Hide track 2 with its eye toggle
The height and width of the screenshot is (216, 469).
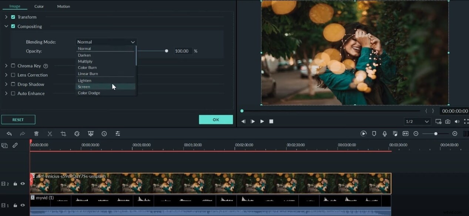point(22,184)
